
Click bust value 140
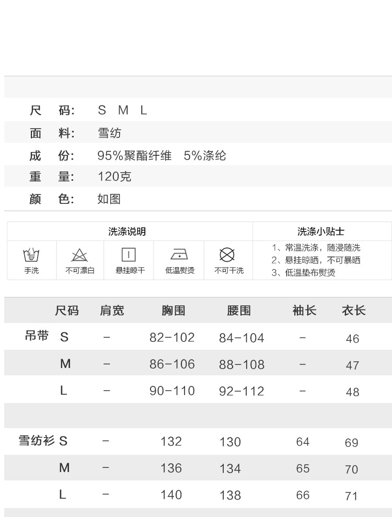tap(171, 495)
